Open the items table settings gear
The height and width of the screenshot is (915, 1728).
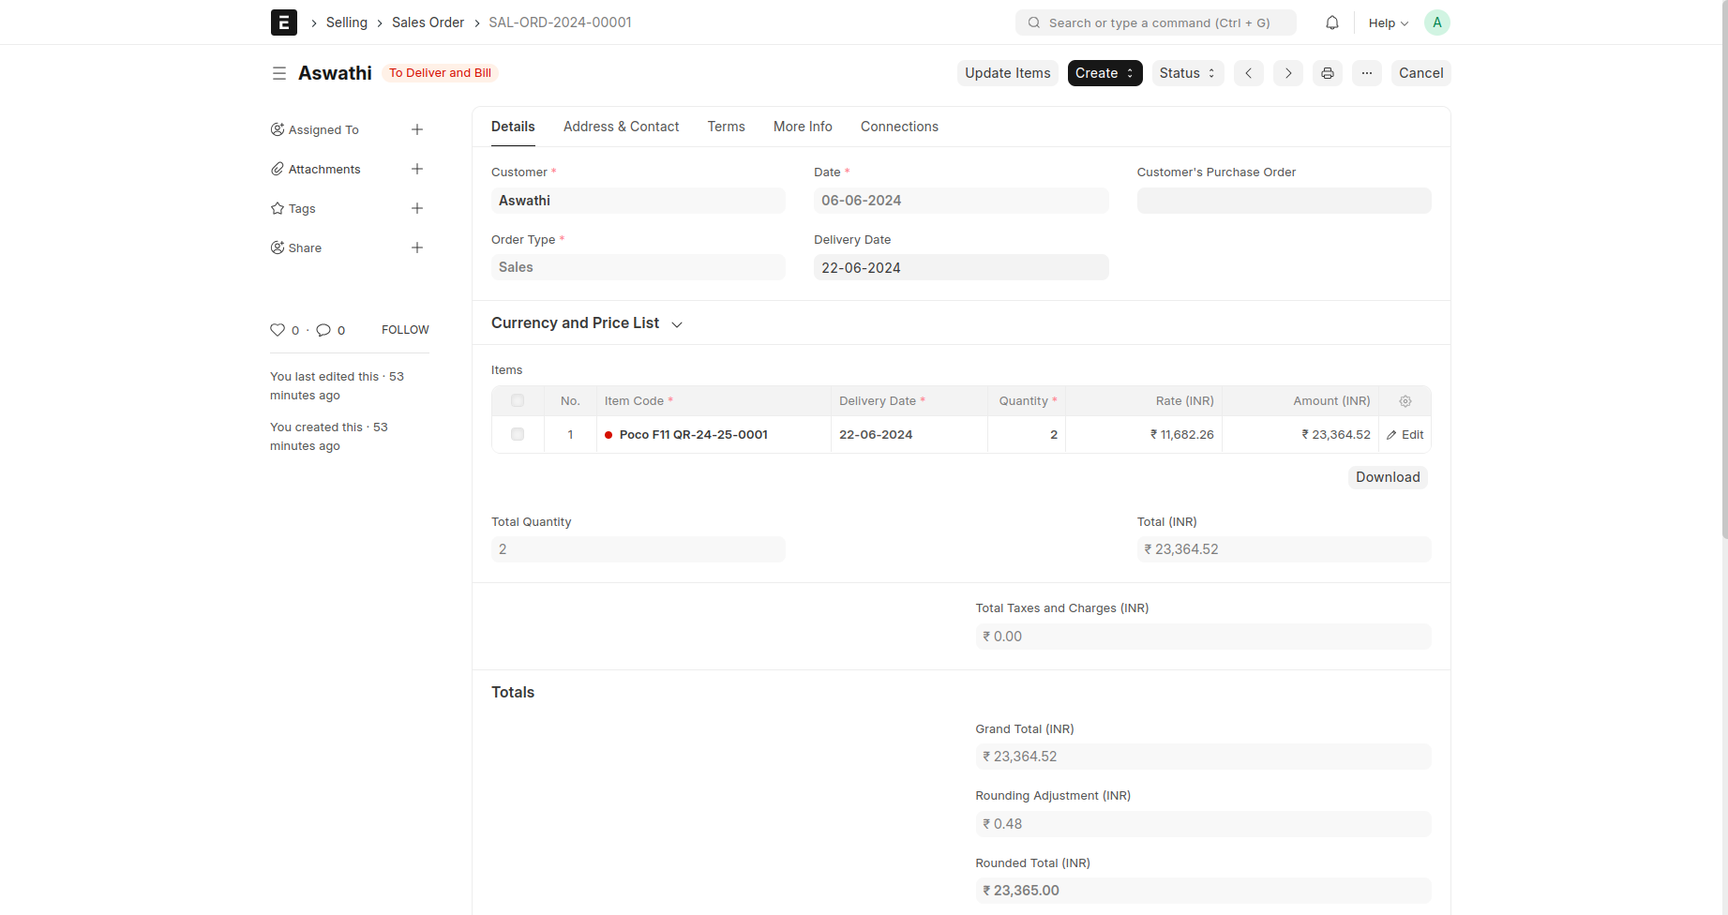pos(1405,401)
